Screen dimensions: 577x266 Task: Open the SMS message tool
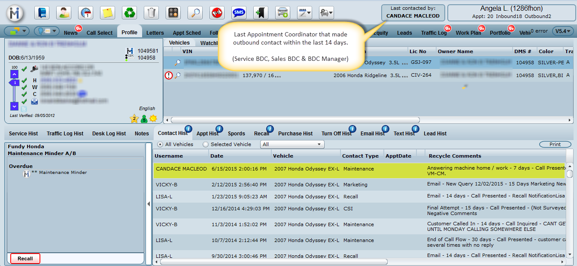click(x=239, y=13)
